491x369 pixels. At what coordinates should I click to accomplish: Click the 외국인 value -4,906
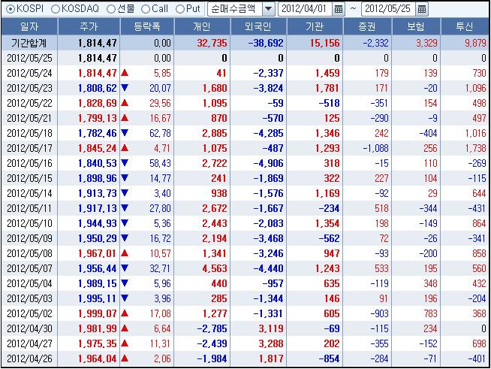click(268, 163)
